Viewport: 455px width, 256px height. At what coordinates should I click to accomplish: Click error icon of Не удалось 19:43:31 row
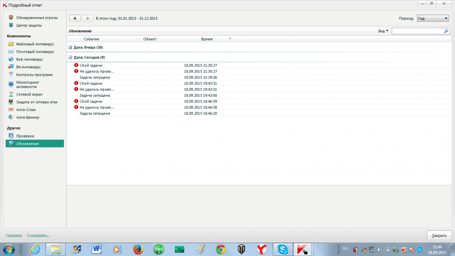tap(76, 89)
